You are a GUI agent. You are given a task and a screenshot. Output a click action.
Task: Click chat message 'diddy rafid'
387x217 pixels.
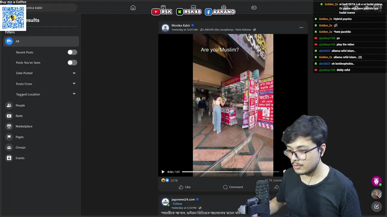[x=343, y=70]
